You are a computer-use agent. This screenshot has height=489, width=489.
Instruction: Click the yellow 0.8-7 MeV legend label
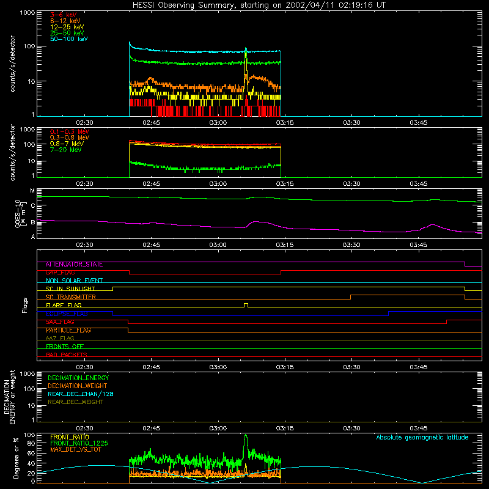pyautogui.click(x=67, y=144)
